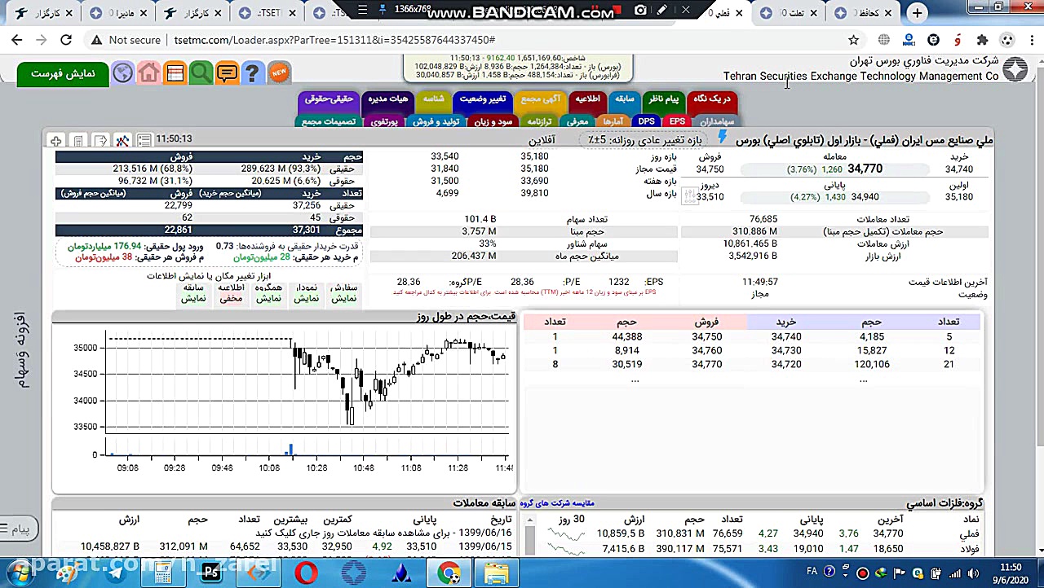Click the مقایسه شرکت های گروه link

coord(557,503)
